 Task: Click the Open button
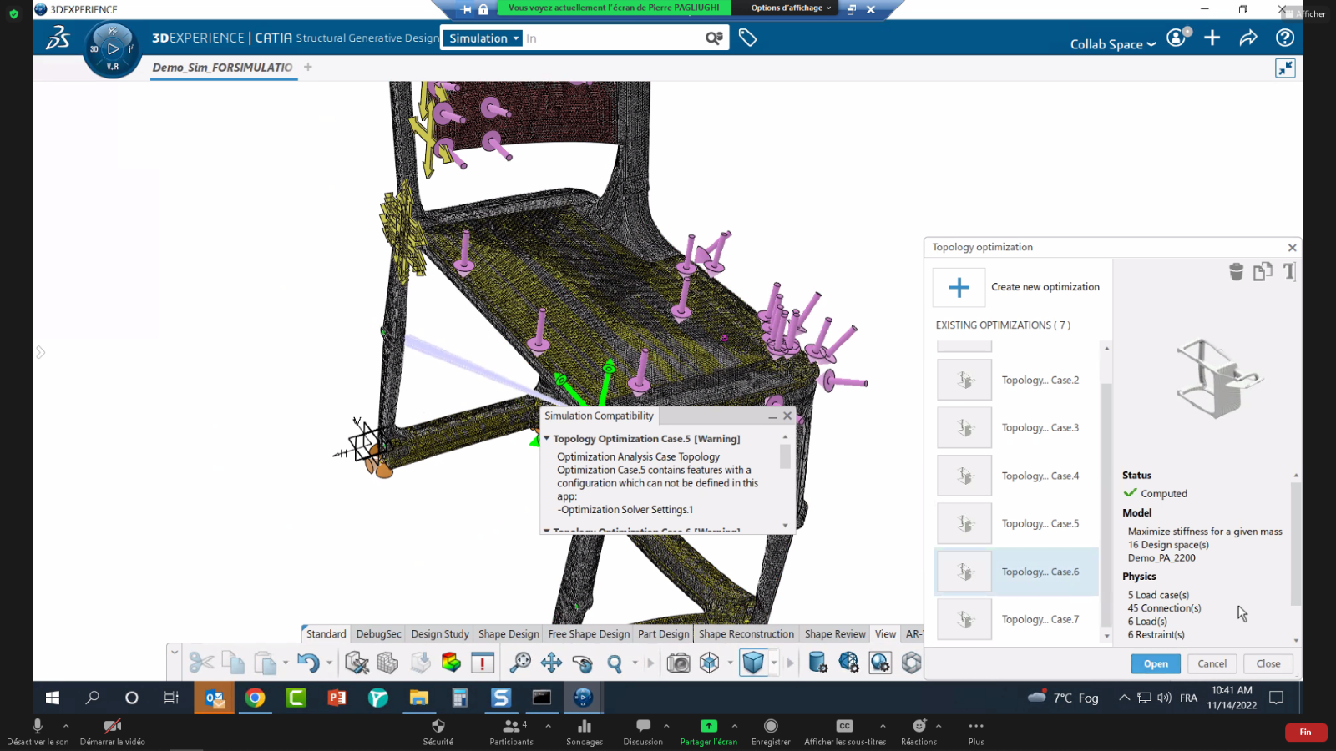coord(1156,664)
